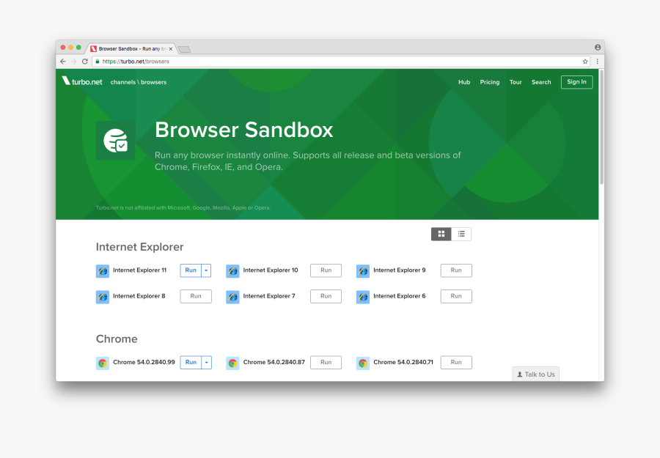
Task: Bookmark this page with the star icon
Action: tap(585, 62)
